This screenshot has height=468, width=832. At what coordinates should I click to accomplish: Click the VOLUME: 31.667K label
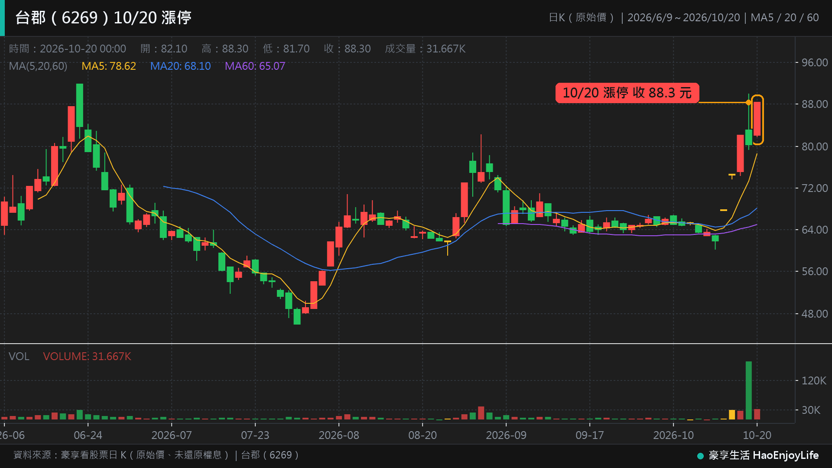(87, 356)
